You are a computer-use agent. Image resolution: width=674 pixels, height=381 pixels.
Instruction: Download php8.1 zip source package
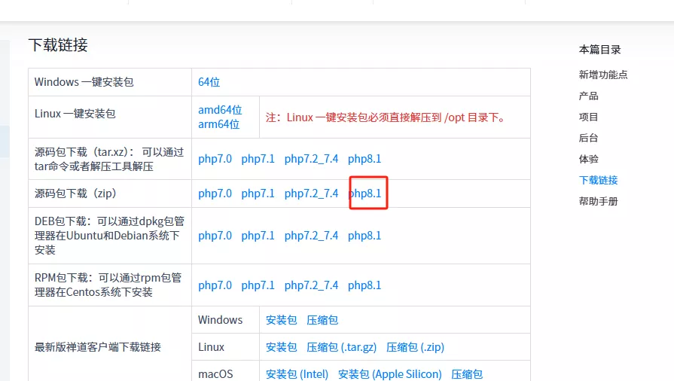point(364,194)
